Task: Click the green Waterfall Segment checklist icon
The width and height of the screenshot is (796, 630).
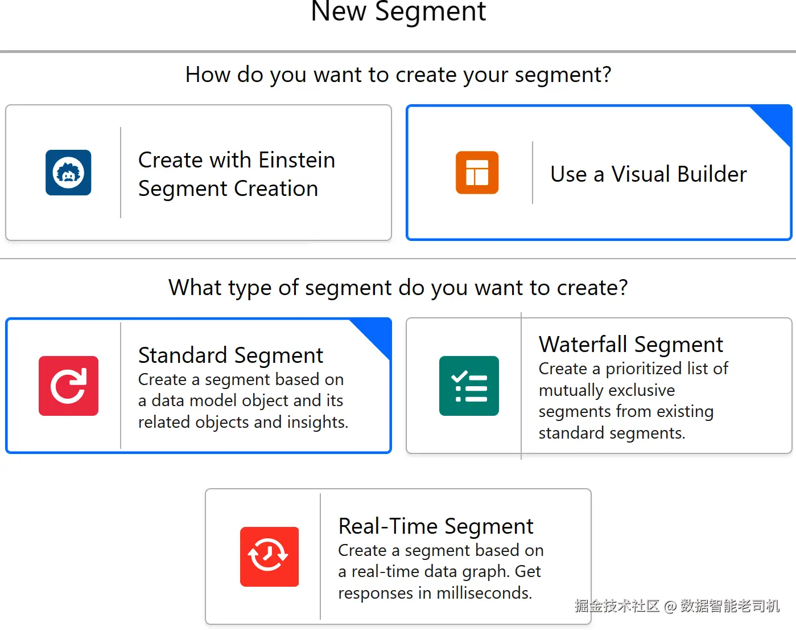Action: pos(469,386)
